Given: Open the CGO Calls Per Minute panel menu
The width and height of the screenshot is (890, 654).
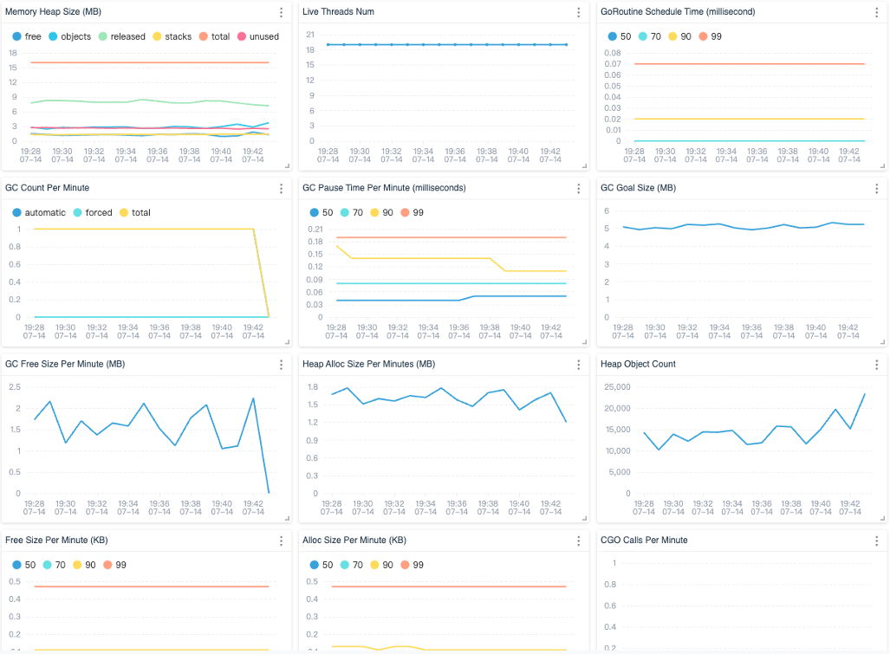Looking at the screenshot, I should 876,541.
